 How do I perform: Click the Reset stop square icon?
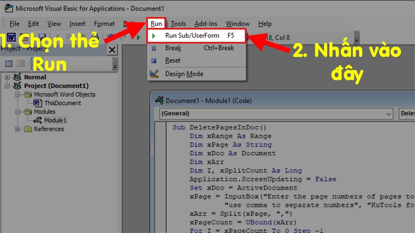click(154, 61)
